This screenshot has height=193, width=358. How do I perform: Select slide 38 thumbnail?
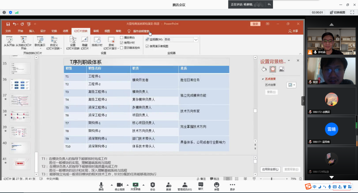click(x=20, y=116)
